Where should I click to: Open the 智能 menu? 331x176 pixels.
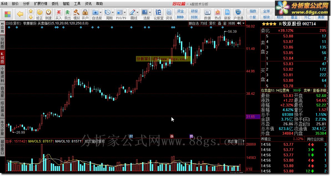pyautogui.click(x=66, y=4)
